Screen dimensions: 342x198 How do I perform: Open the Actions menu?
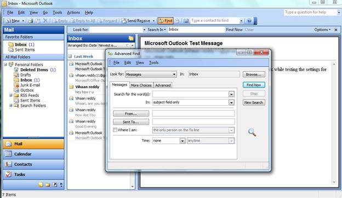73,13
